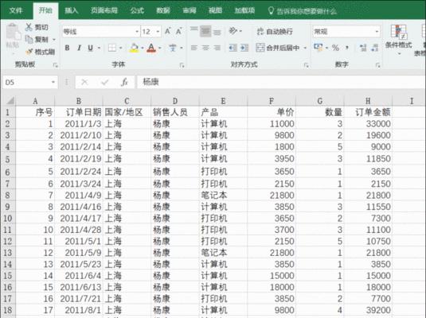The width and height of the screenshot is (426, 318).
Task: Open borders dropdown arrow
Action: tap(120, 48)
